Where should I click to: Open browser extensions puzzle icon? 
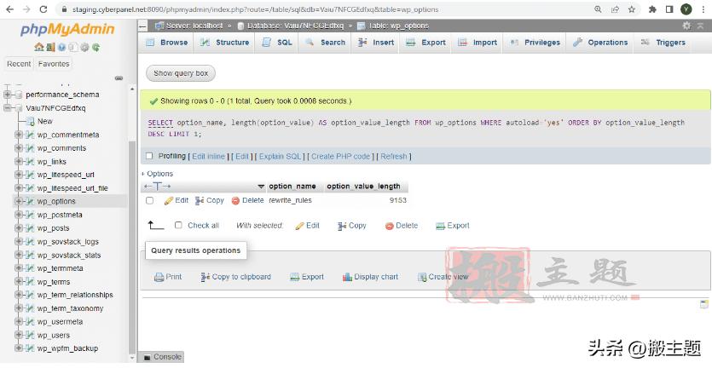(652, 9)
